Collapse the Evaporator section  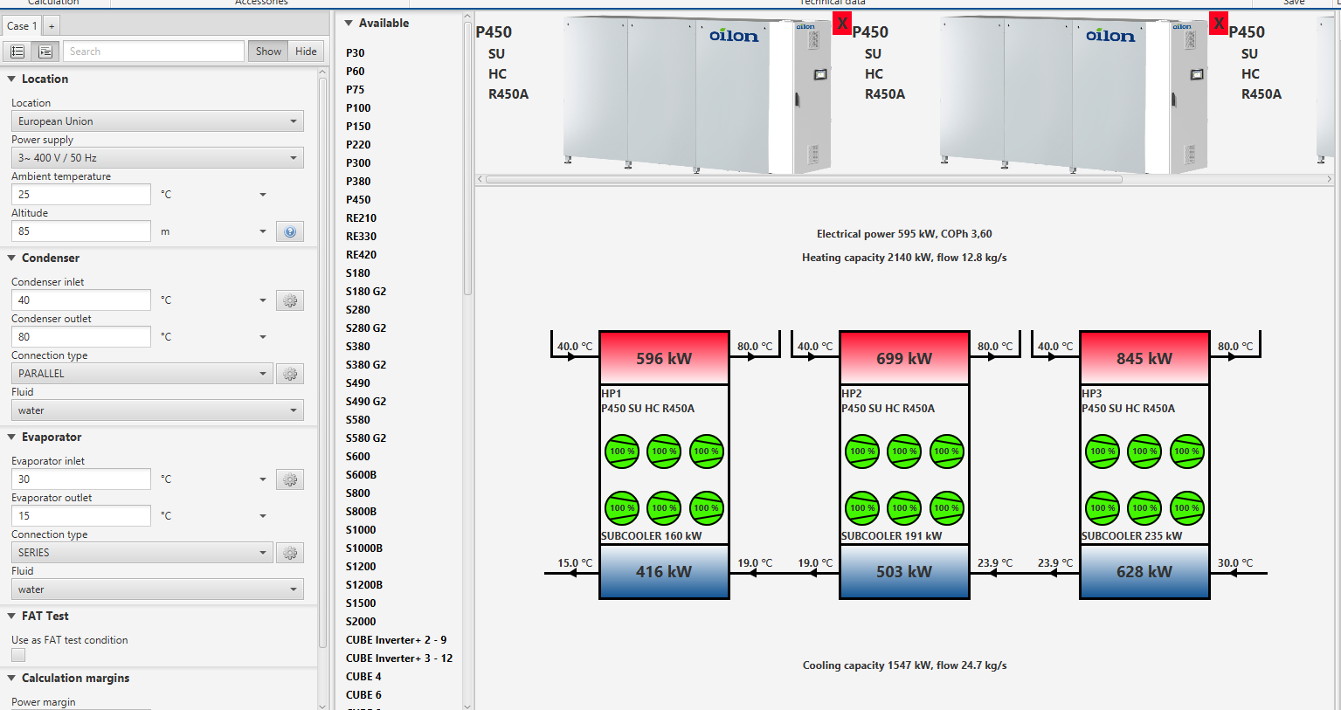[11, 437]
